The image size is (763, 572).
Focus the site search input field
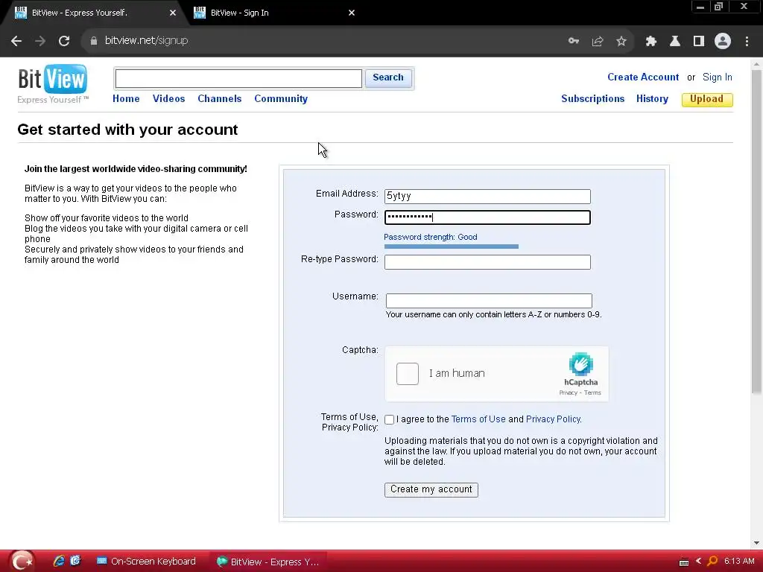click(238, 78)
